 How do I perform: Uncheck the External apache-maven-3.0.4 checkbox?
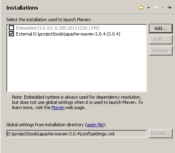point(11,34)
